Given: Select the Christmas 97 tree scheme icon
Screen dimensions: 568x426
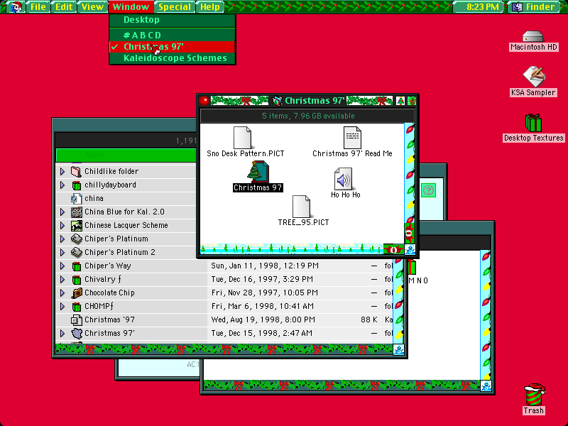Looking at the screenshot, I should point(258,172).
